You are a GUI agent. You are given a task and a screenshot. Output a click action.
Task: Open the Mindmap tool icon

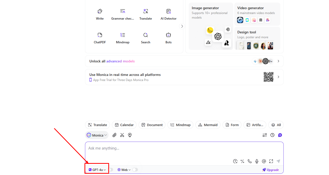(x=122, y=38)
